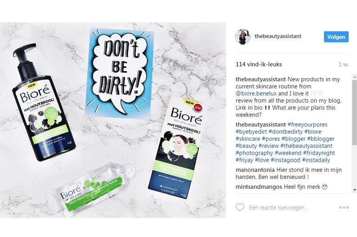Viewport: 357px width, 237px height.
Task: Open the #freeyourpores hashtag
Action: [307, 125]
